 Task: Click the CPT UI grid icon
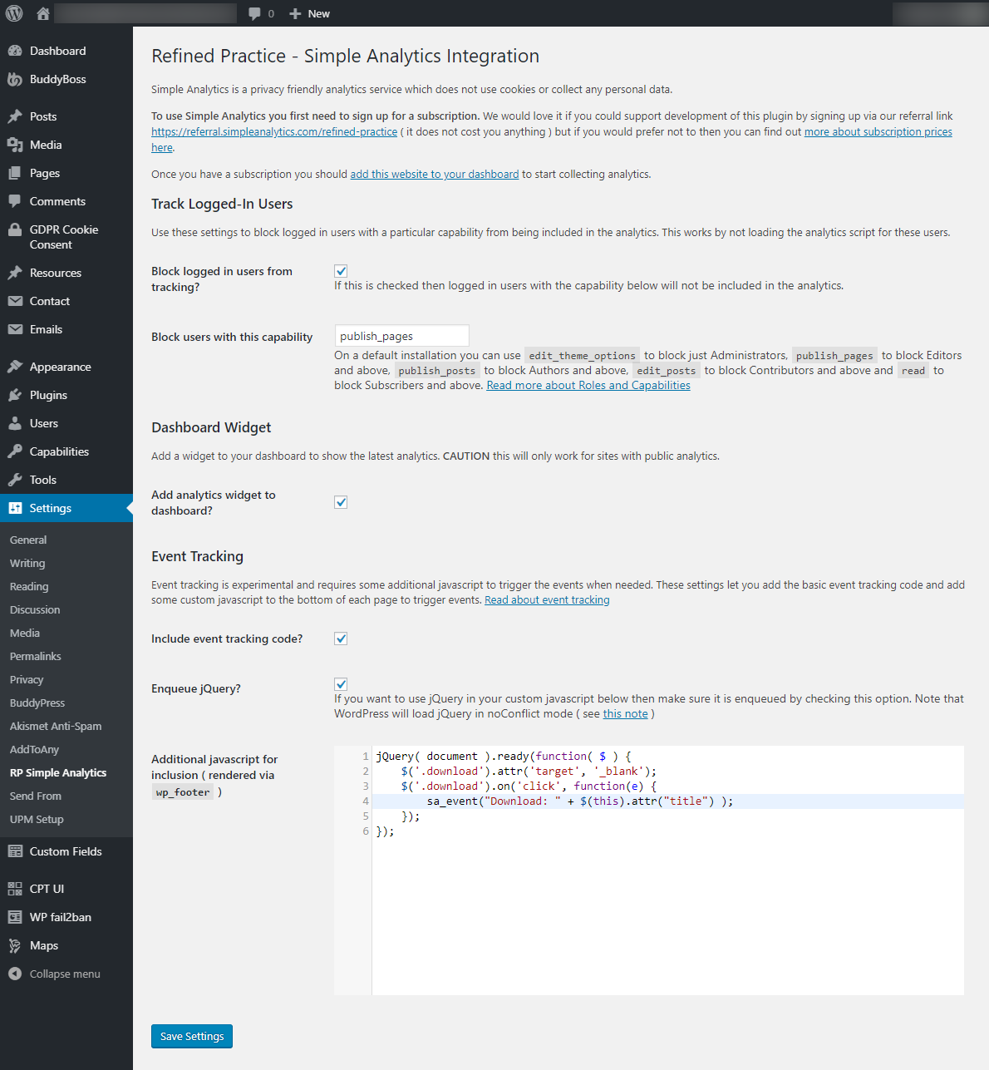coord(15,889)
